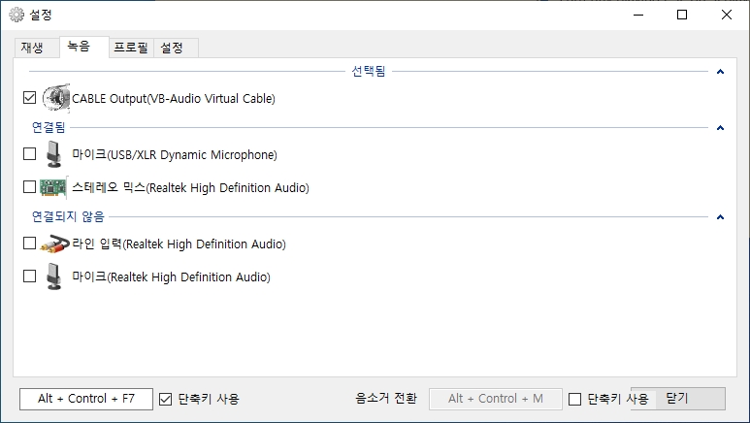Select 마이크(USB/XLR Dynamic Microphone) entry text
The image size is (750, 423).
click(x=175, y=154)
